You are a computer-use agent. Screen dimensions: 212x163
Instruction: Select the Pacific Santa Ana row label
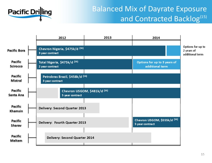click(16, 93)
